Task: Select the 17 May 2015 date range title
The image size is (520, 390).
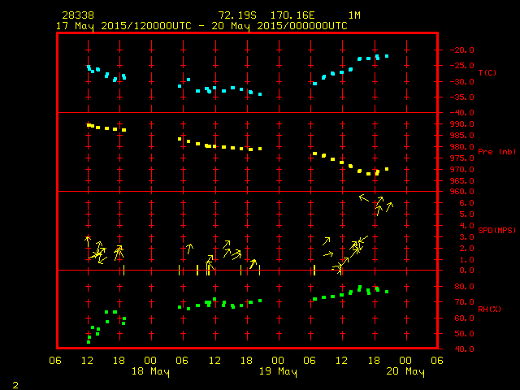Action: point(201,26)
